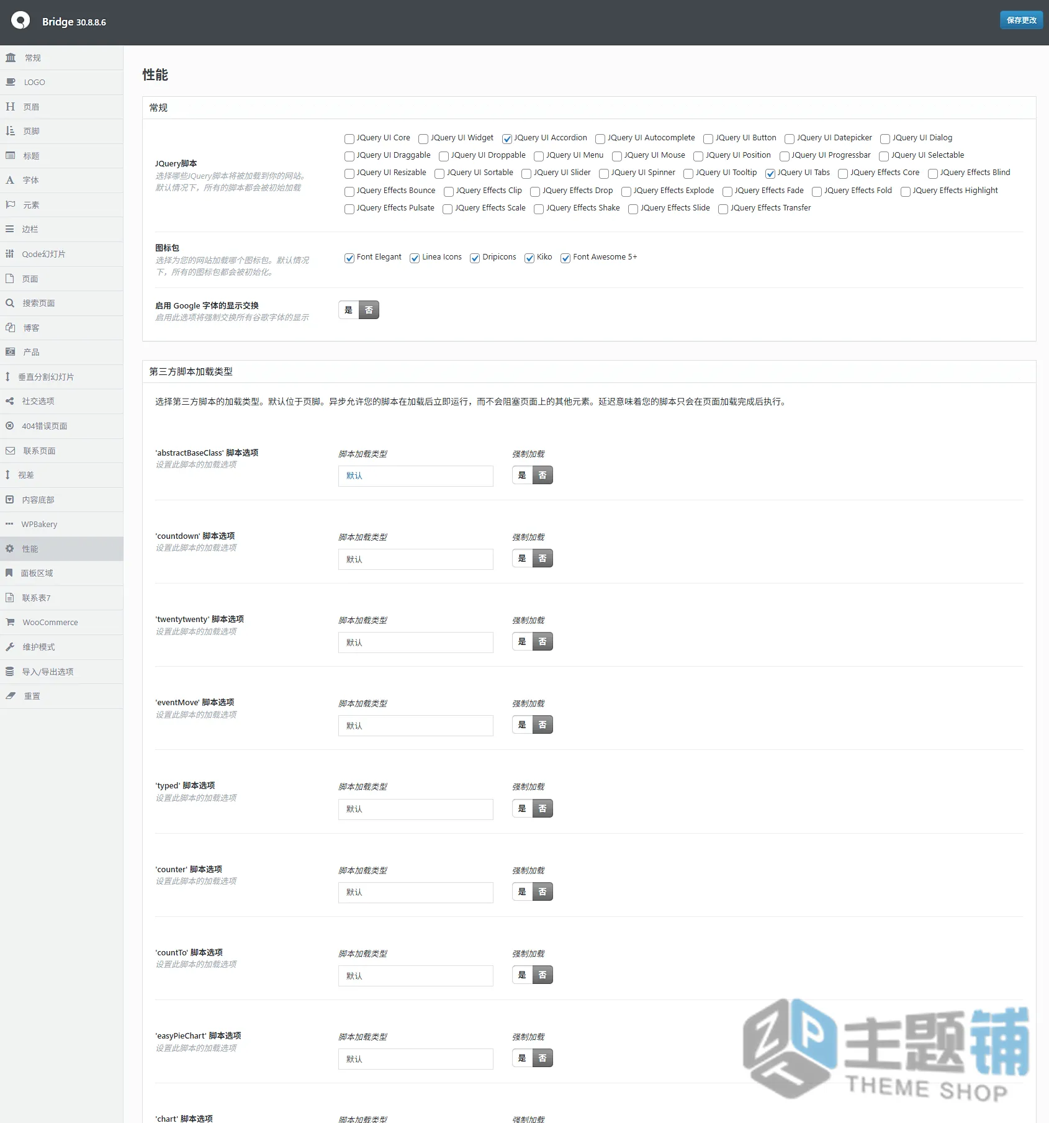The width and height of the screenshot is (1049, 1123).
Task: Switch to the WooCommerce settings section
Action: point(61,622)
